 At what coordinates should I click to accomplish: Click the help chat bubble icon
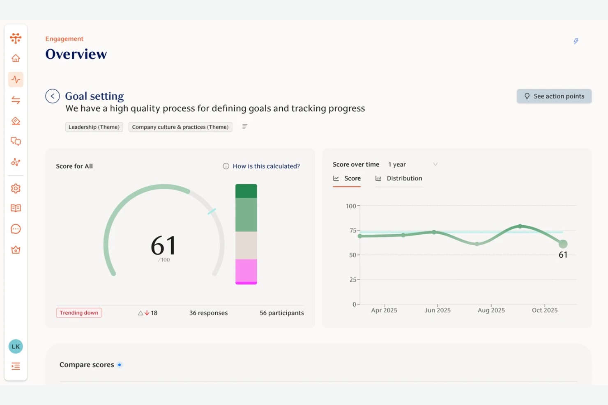16,229
